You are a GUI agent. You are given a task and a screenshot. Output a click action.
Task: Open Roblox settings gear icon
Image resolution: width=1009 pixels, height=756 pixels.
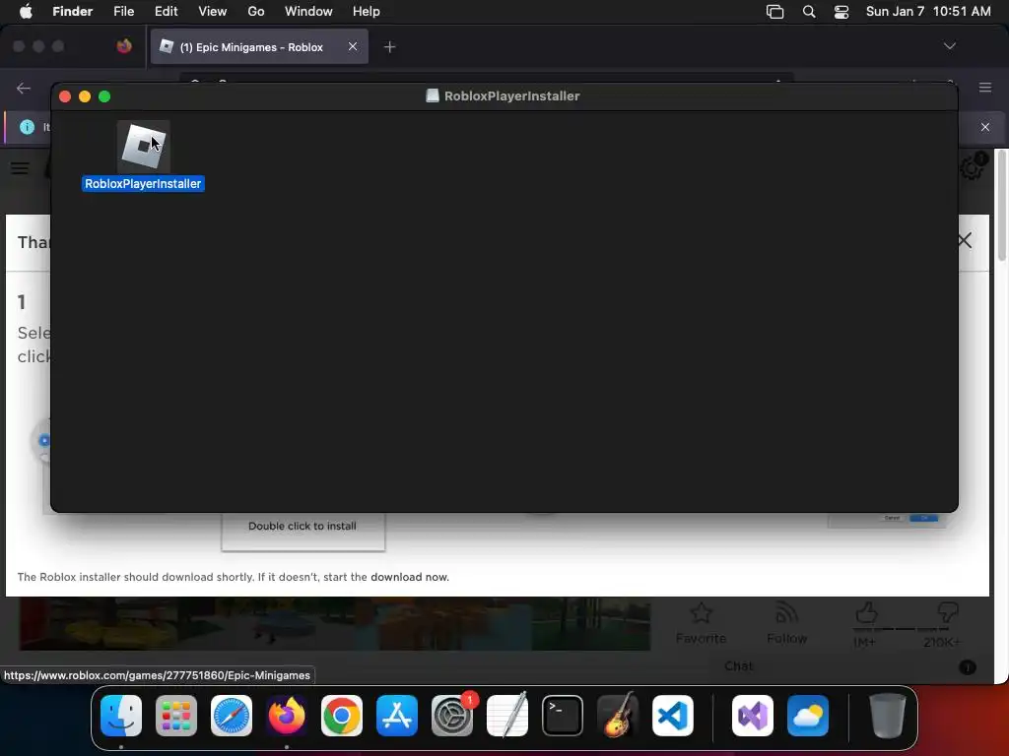click(x=971, y=168)
